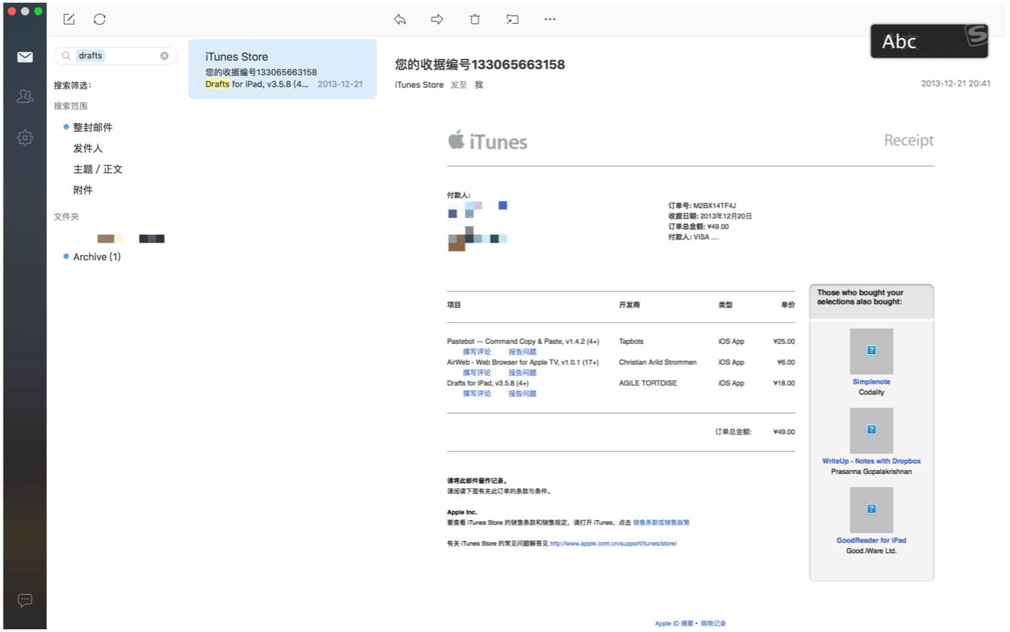Image resolution: width=1010 pixels, height=632 pixels.
Task: Open the apple.com.cn support URL link
Action: coord(613,544)
